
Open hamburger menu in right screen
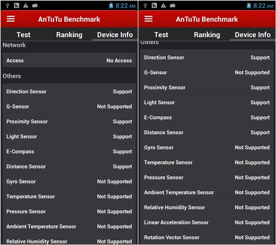pyautogui.click(x=148, y=19)
